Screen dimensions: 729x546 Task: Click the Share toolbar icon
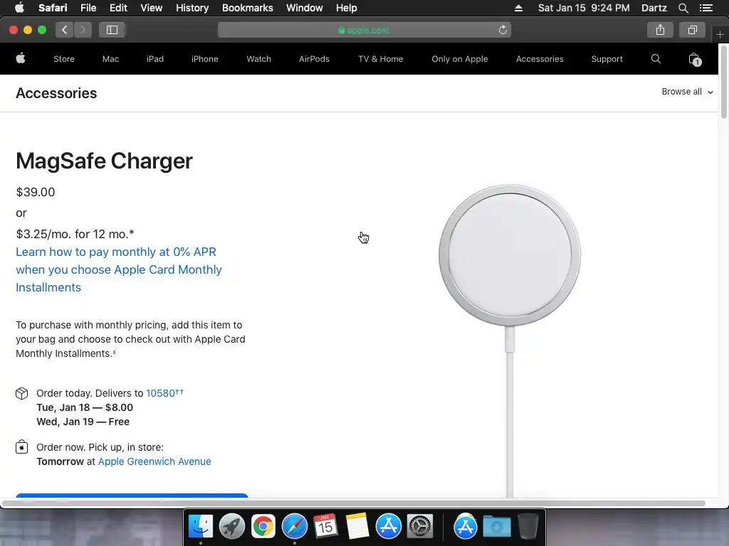660,30
